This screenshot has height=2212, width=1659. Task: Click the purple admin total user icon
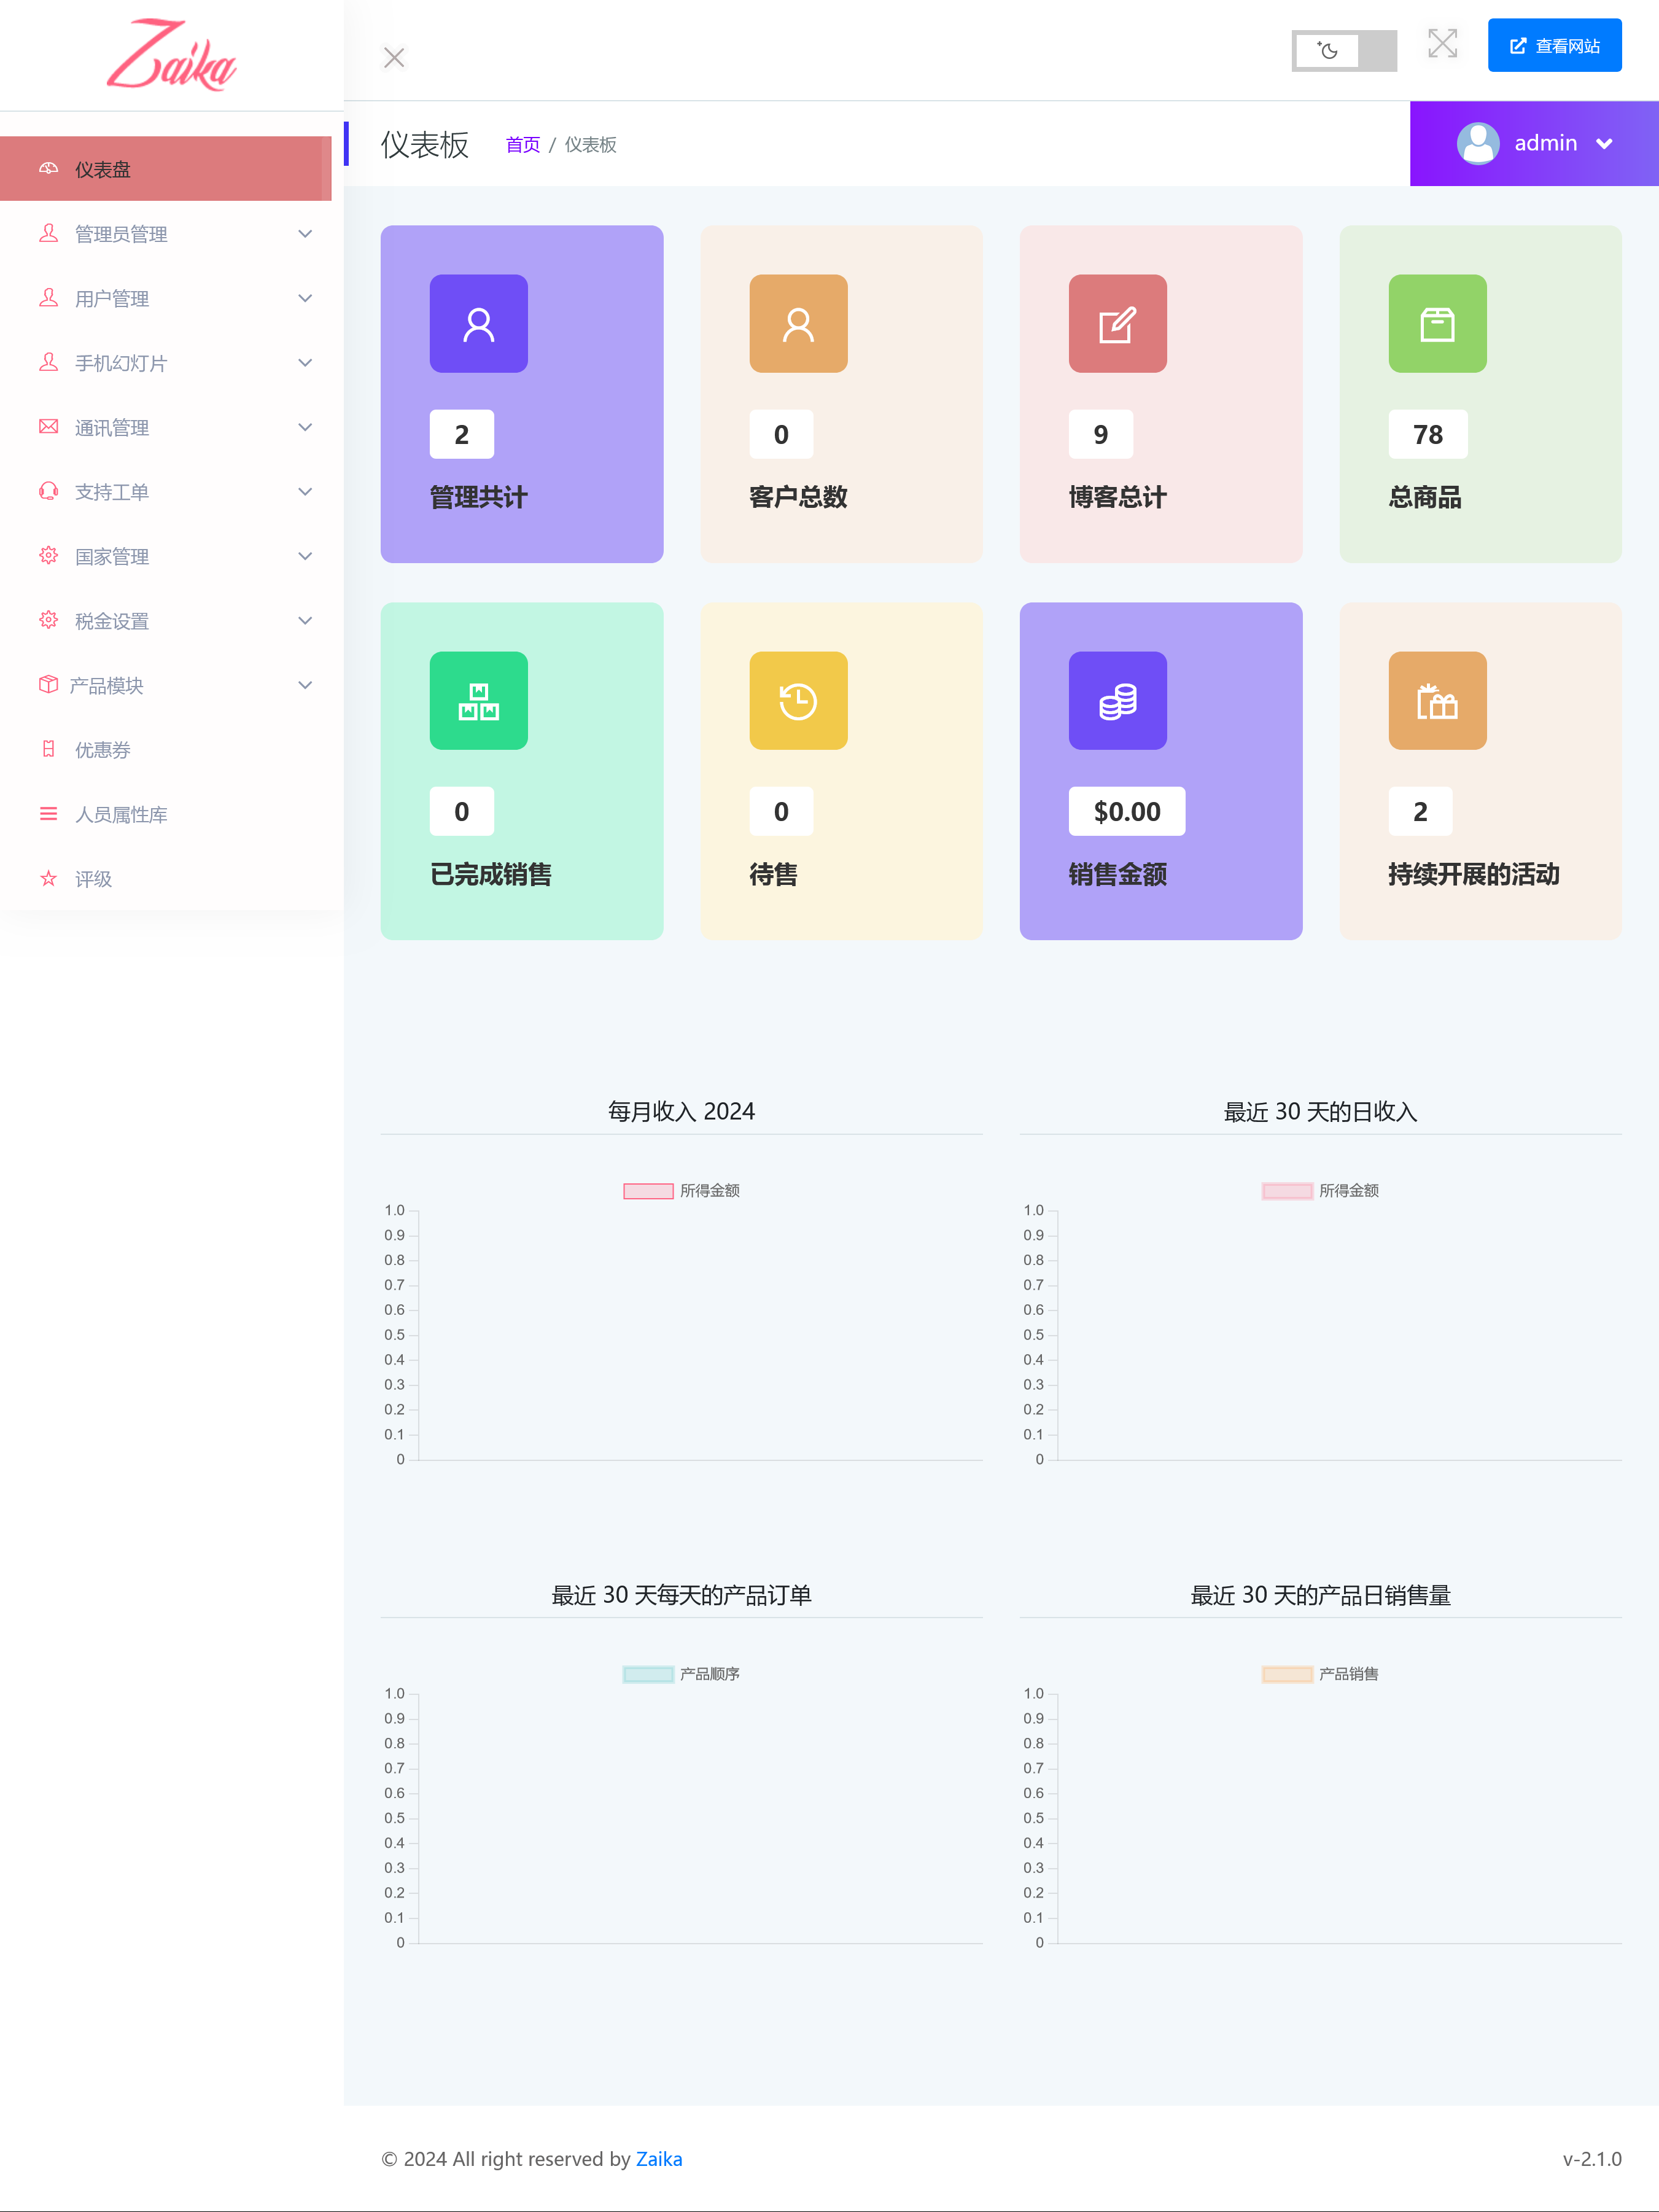478,324
